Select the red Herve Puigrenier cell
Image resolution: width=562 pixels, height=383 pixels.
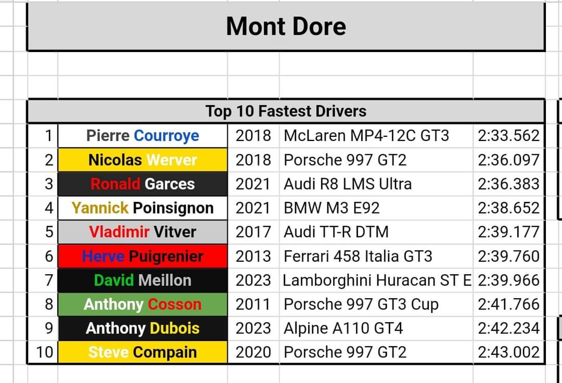click(x=143, y=256)
